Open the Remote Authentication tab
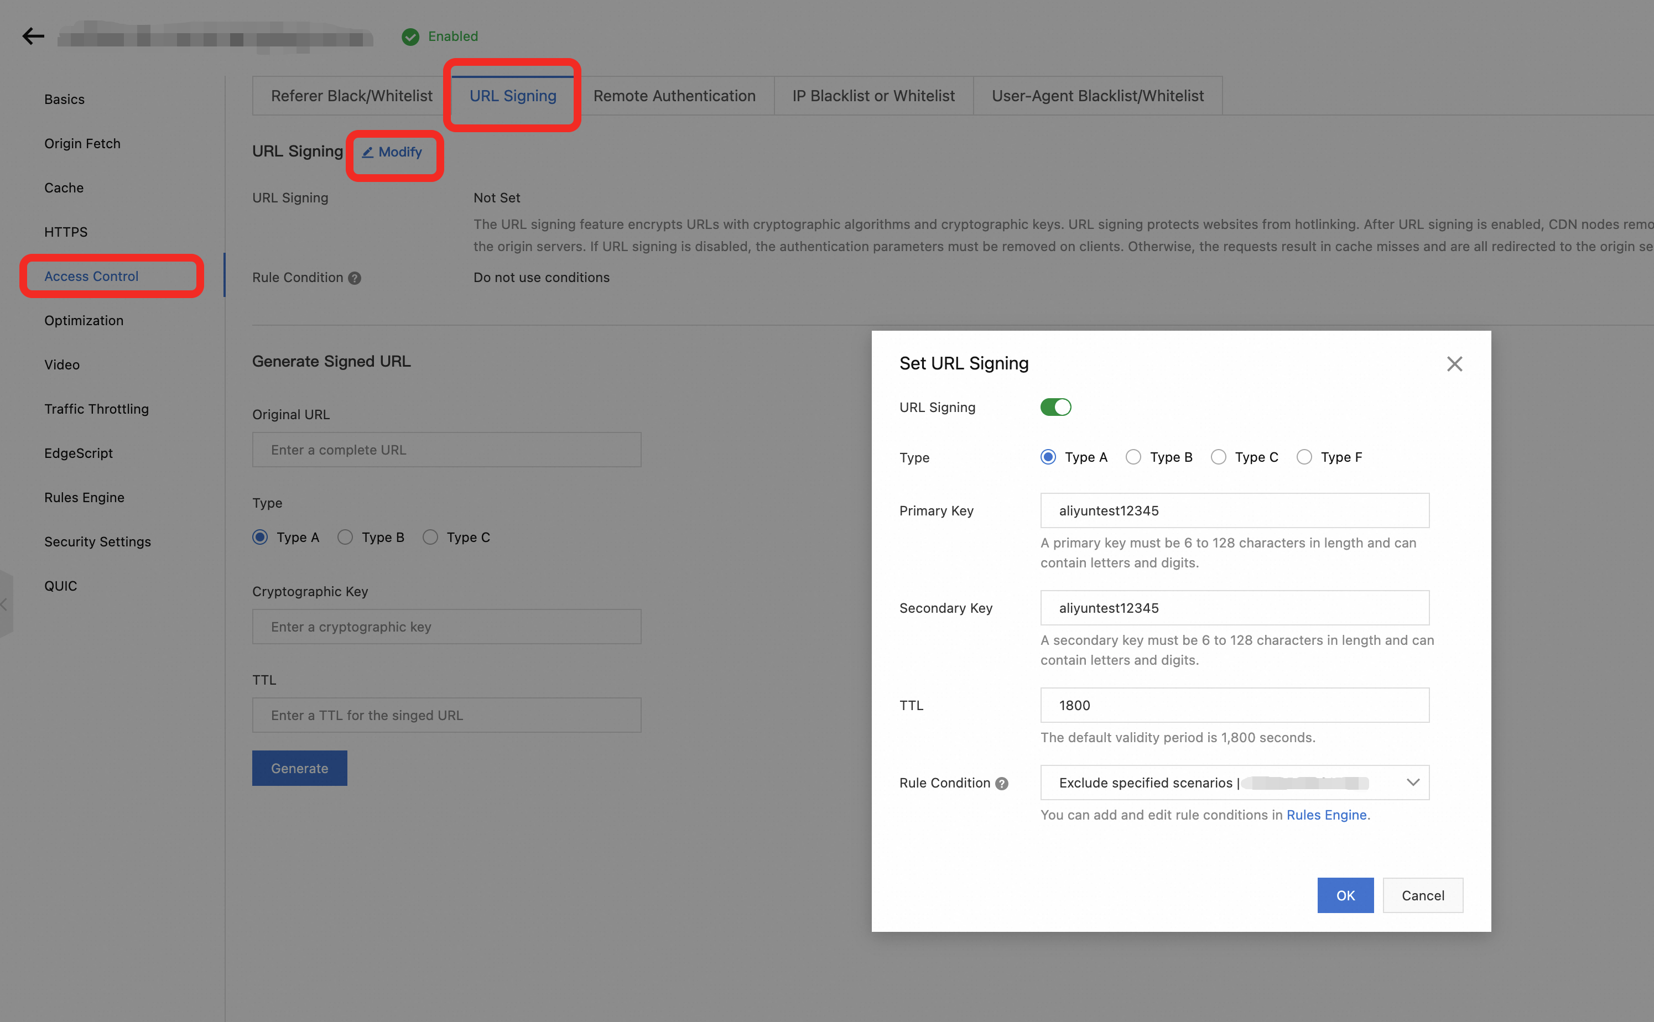 coord(674,96)
